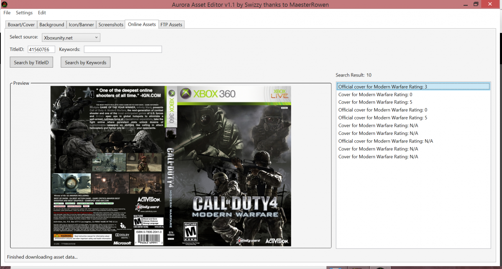502x269 pixels.
Task: Restore down the Aurora Asset Editor window
Action: (476, 4)
